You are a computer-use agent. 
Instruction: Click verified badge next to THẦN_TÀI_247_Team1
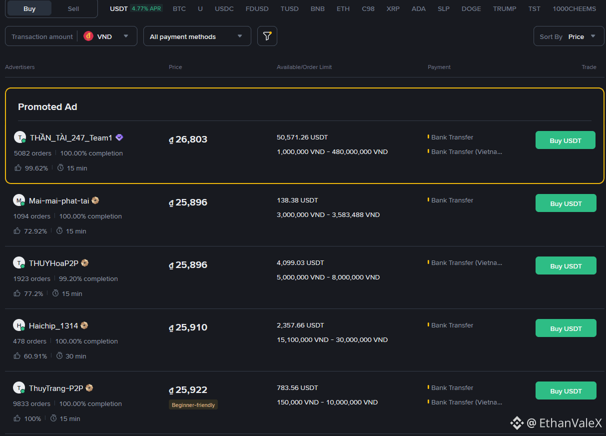[x=119, y=137]
